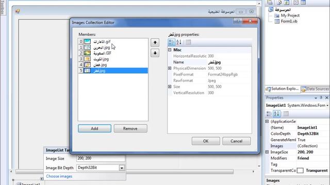Screen dimensions: 330x185
Task: Select ImageList1 component in tray
Action: pyautogui.click(x=29, y=183)
